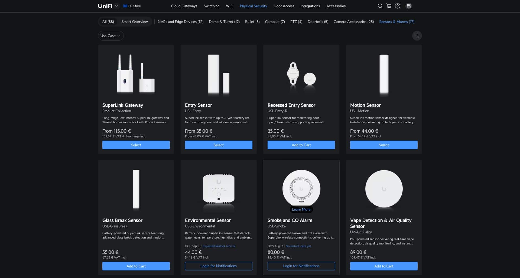Filter by NVRs and Edge Devices (12)
This screenshot has width=520, height=278.
click(181, 22)
